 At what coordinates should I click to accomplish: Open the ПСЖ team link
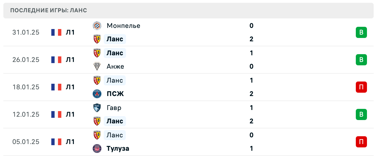[115, 94]
